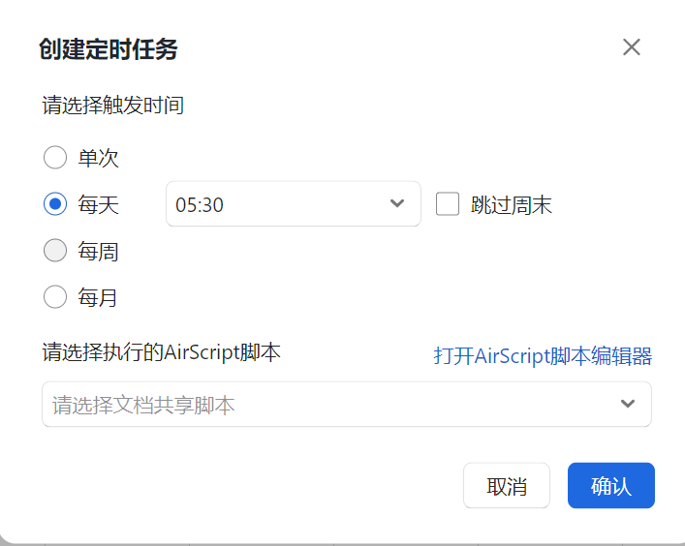
Task: Expand the script list via its chevron arrow
Action: (x=628, y=405)
